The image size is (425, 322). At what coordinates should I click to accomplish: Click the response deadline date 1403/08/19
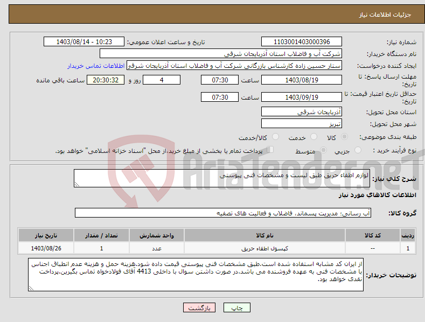(302, 80)
